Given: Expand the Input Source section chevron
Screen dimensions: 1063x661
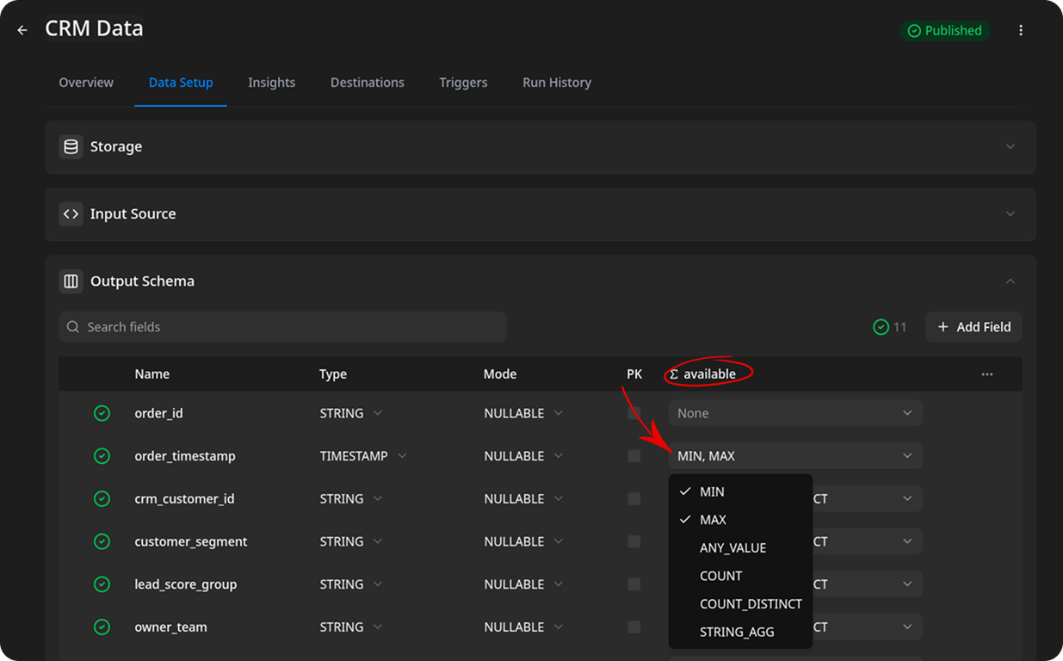Looking at the screenshot, I should pyautogui.click(x=1010, y=213).
